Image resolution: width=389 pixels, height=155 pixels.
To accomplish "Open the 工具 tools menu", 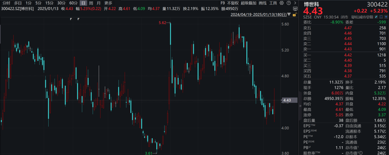I will pyautogui.click(x=273, y=3).
